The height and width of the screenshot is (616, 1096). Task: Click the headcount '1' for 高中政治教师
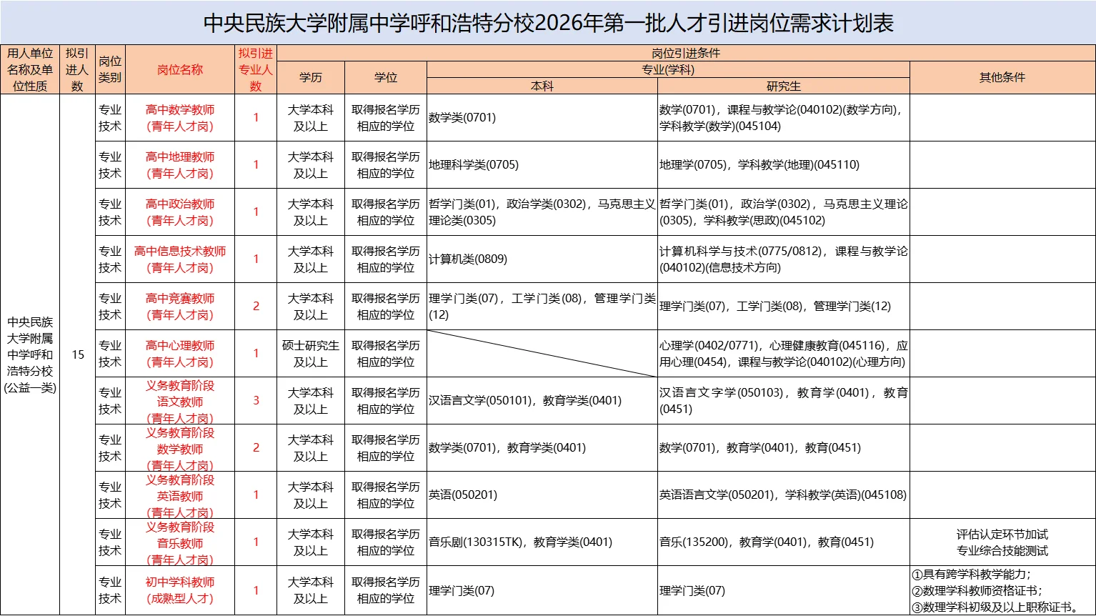[256, 212]
